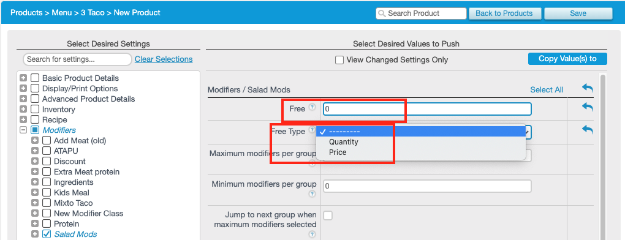Screen dimensions: 625x240
Task: Check the Inventory checkbox
Action: (35, 109)
